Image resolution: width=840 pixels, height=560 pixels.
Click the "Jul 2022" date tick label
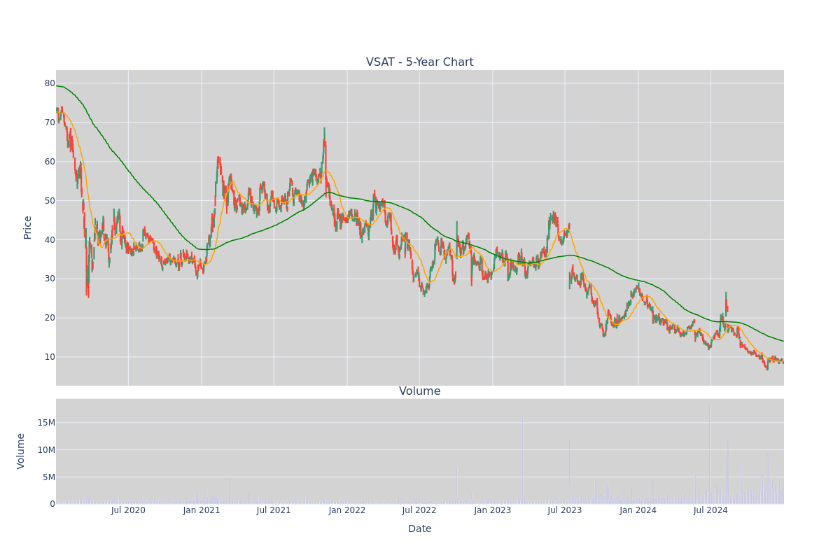pos(419,510)
